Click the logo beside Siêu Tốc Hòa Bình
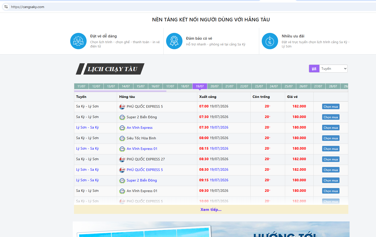The image size is (376, 237). click(x=122, y=138)
